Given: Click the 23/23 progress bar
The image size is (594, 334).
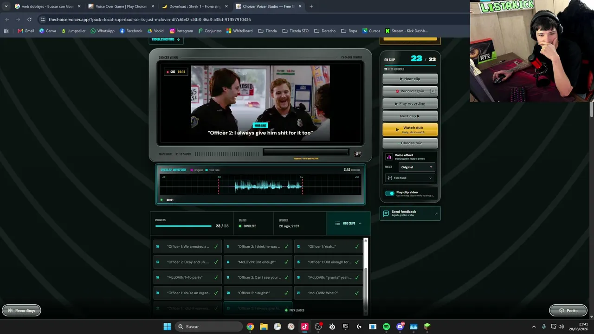Looking at the screenshot, I should point(183,226).
